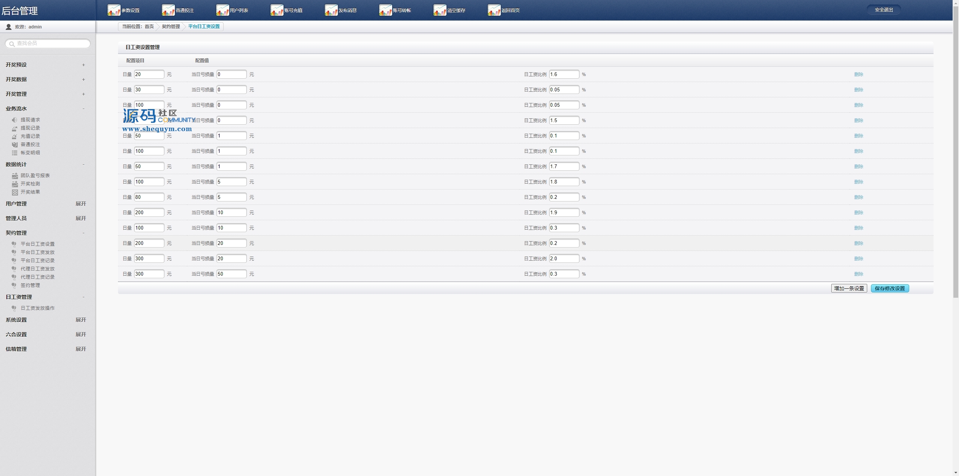
Task: Open 团队盈亏报表 sidebar item
Action: point(35,176)
